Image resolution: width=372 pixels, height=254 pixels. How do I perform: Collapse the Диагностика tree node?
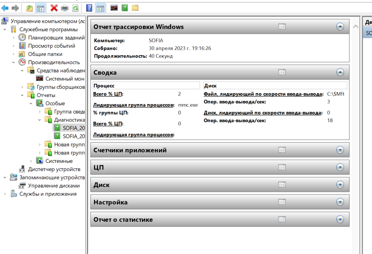tap(40, 120)
